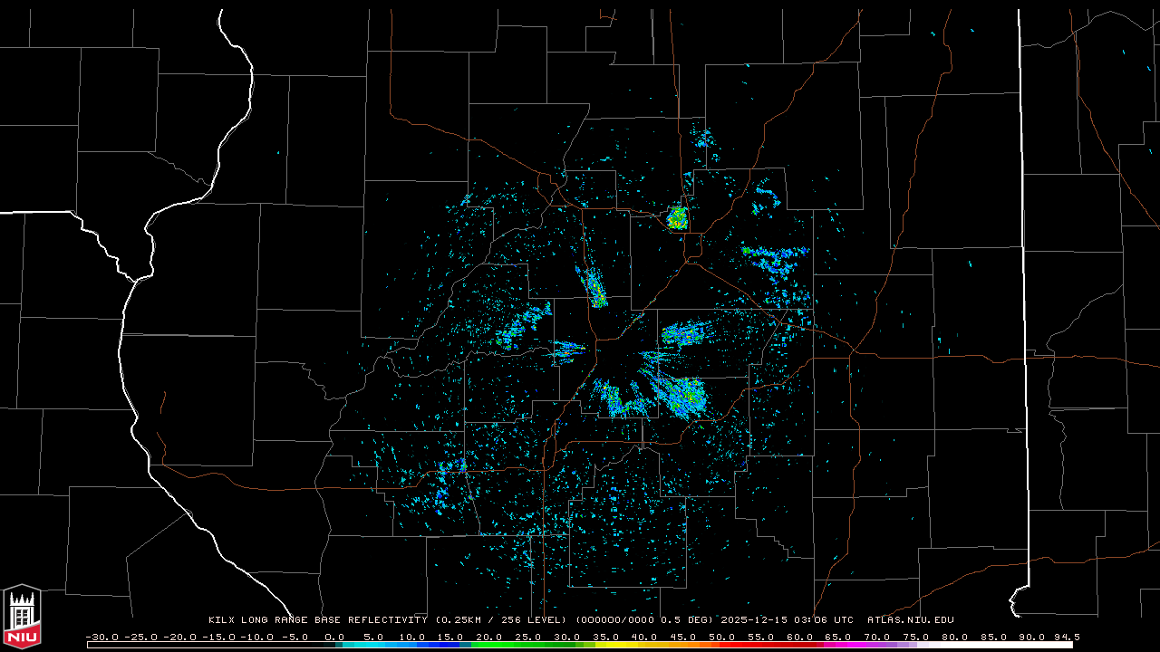
Task: Click the large echo blob southeast of radar center
Action: [682, 396]
